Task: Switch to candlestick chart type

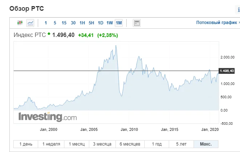Action: click(20, 23)
